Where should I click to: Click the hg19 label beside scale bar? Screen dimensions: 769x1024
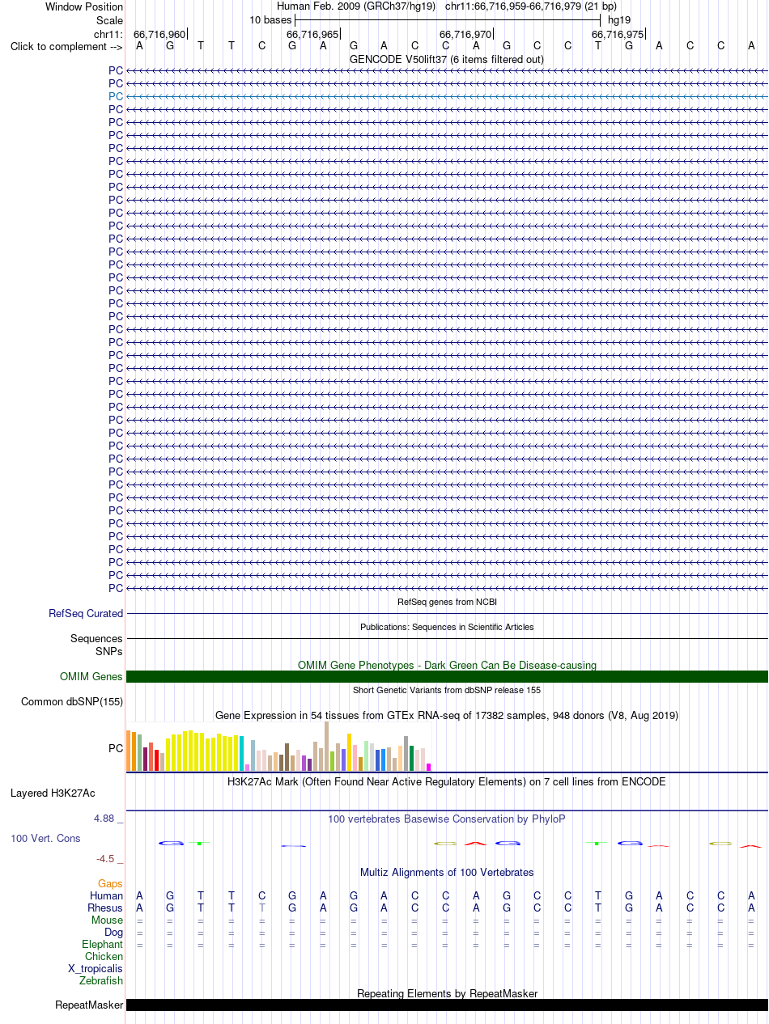coord(619,19)
